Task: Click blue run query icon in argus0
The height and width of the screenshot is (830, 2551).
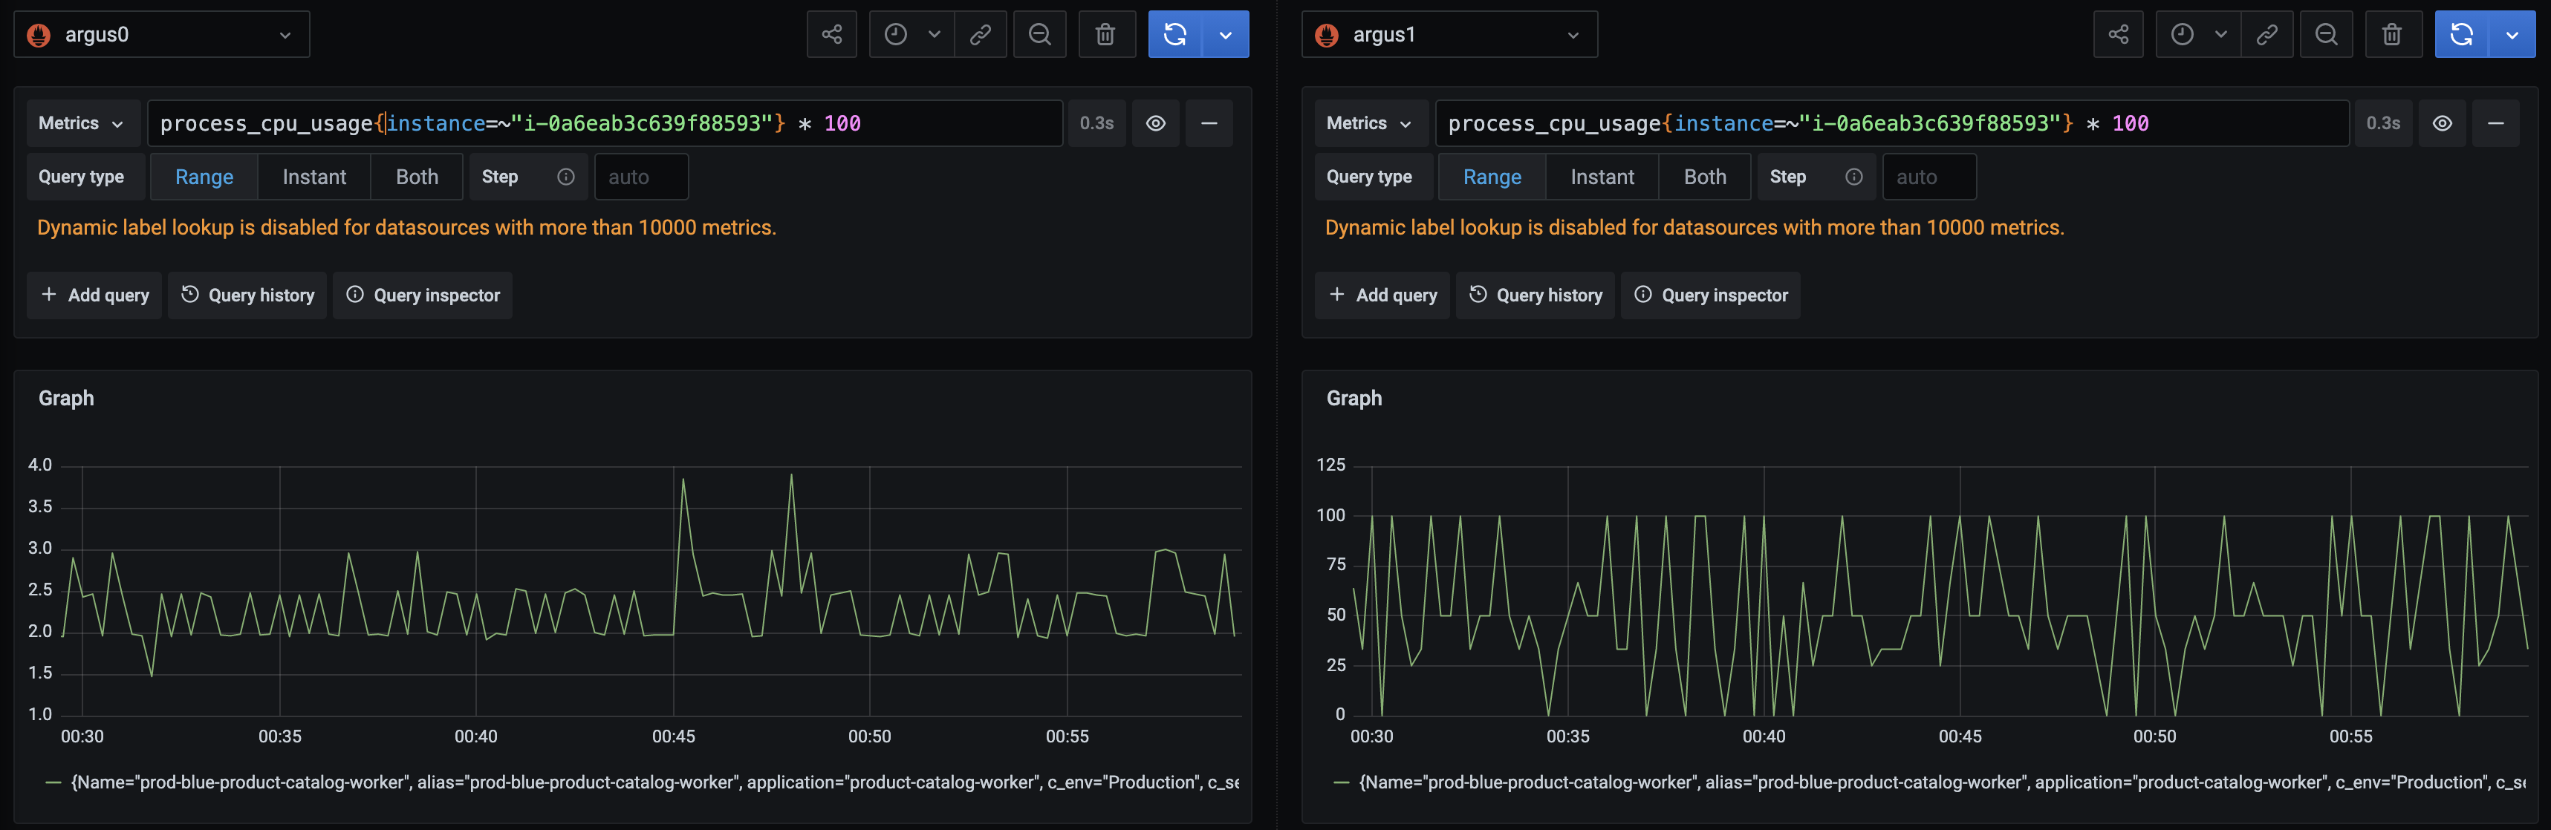Action: [1174, 35]
